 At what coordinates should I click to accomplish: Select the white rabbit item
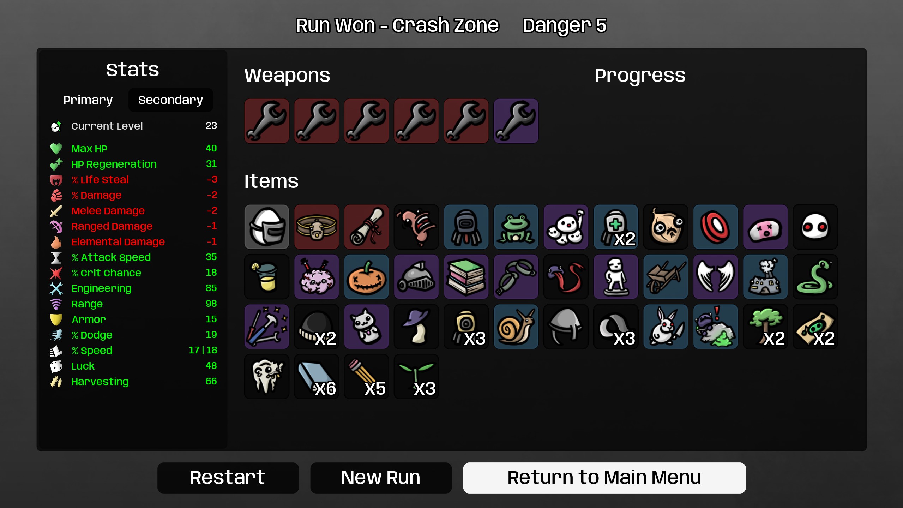pyautogui.click(x=666, y=327)
